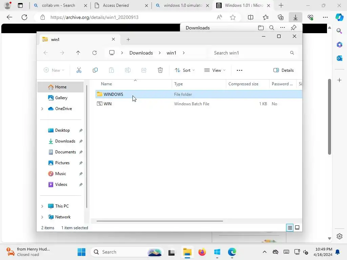This screenshot has width=347, height=260.
Task: Switch to the large thumbnails view icon
Action: pyautogui.click(x=297, y=227)
